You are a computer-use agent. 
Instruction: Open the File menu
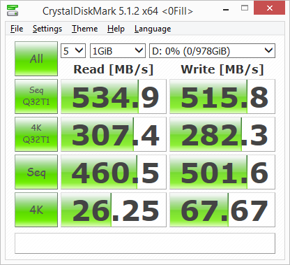(x=17, y=29)
